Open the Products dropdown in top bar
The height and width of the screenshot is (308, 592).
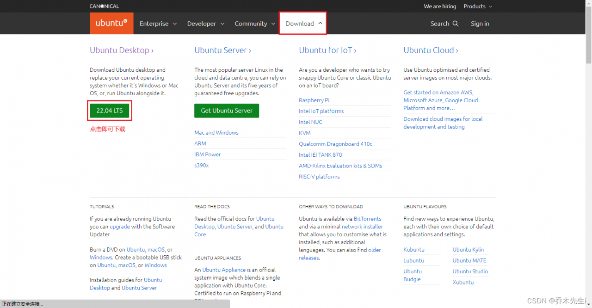point(478,6)
